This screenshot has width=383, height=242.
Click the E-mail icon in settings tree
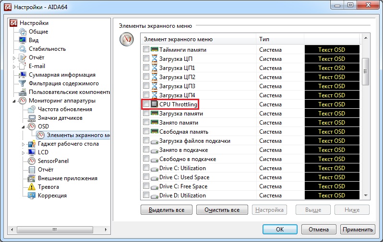[x=23, y=66]
